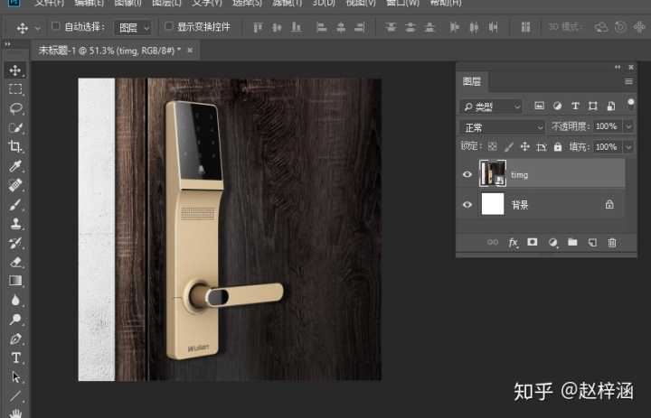Open the 图层 auto-select target dropdown

[x=135, y=28]
